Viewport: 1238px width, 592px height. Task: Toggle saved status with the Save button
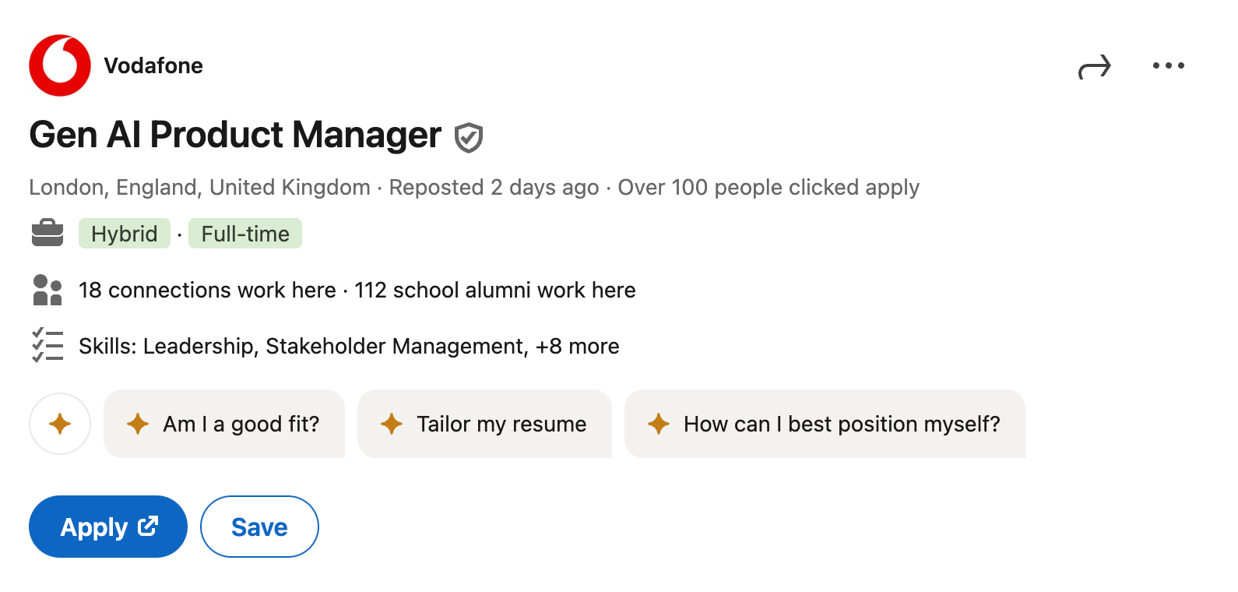coord(259,527)
